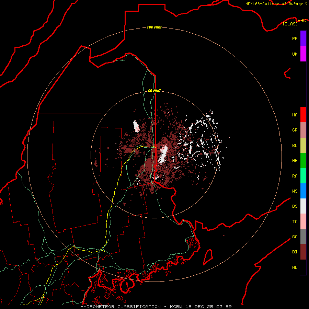Click the GC gray legend swatch
The height and width of the screenshot is (309, 309).
(x=303, y=237)
